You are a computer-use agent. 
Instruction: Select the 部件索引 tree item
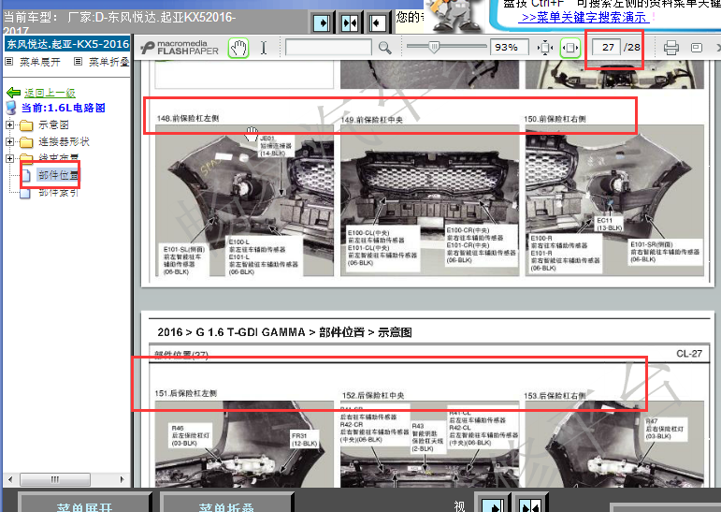[x=58, y=193]
